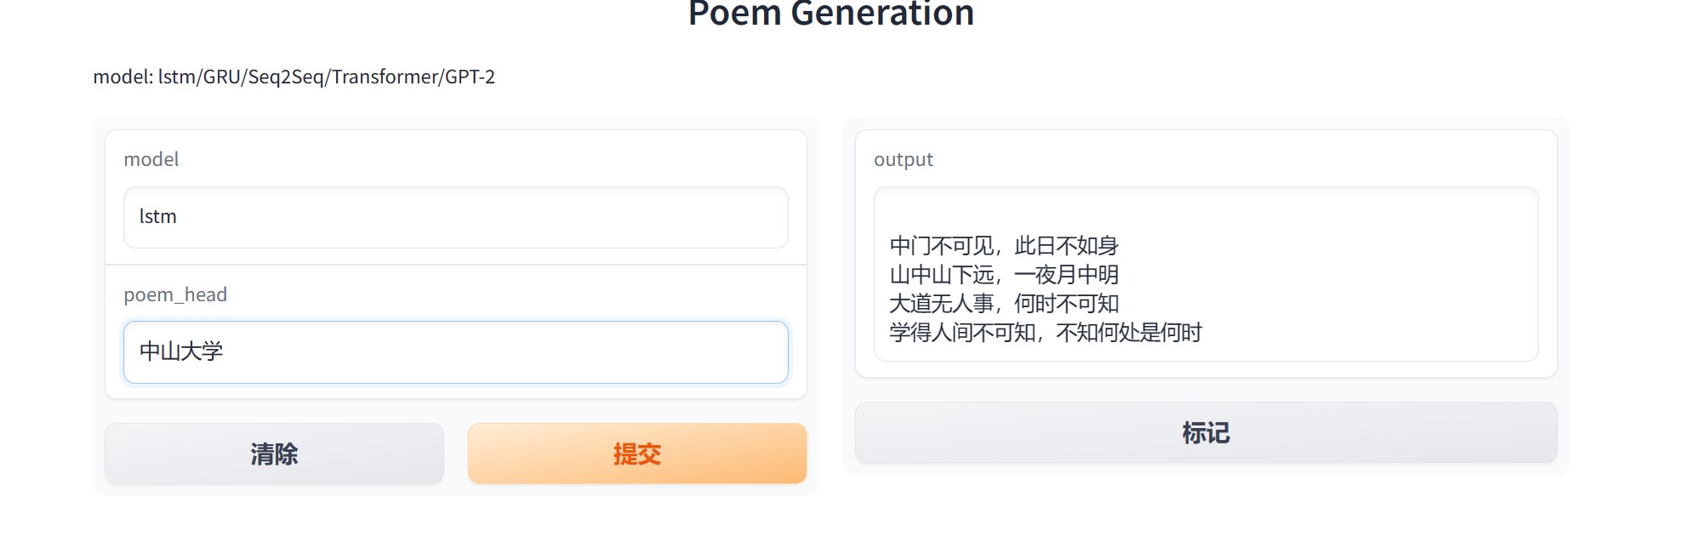1682x554 pixels.
Task: Click the "poem_head" field label
Action: point(175,295)
